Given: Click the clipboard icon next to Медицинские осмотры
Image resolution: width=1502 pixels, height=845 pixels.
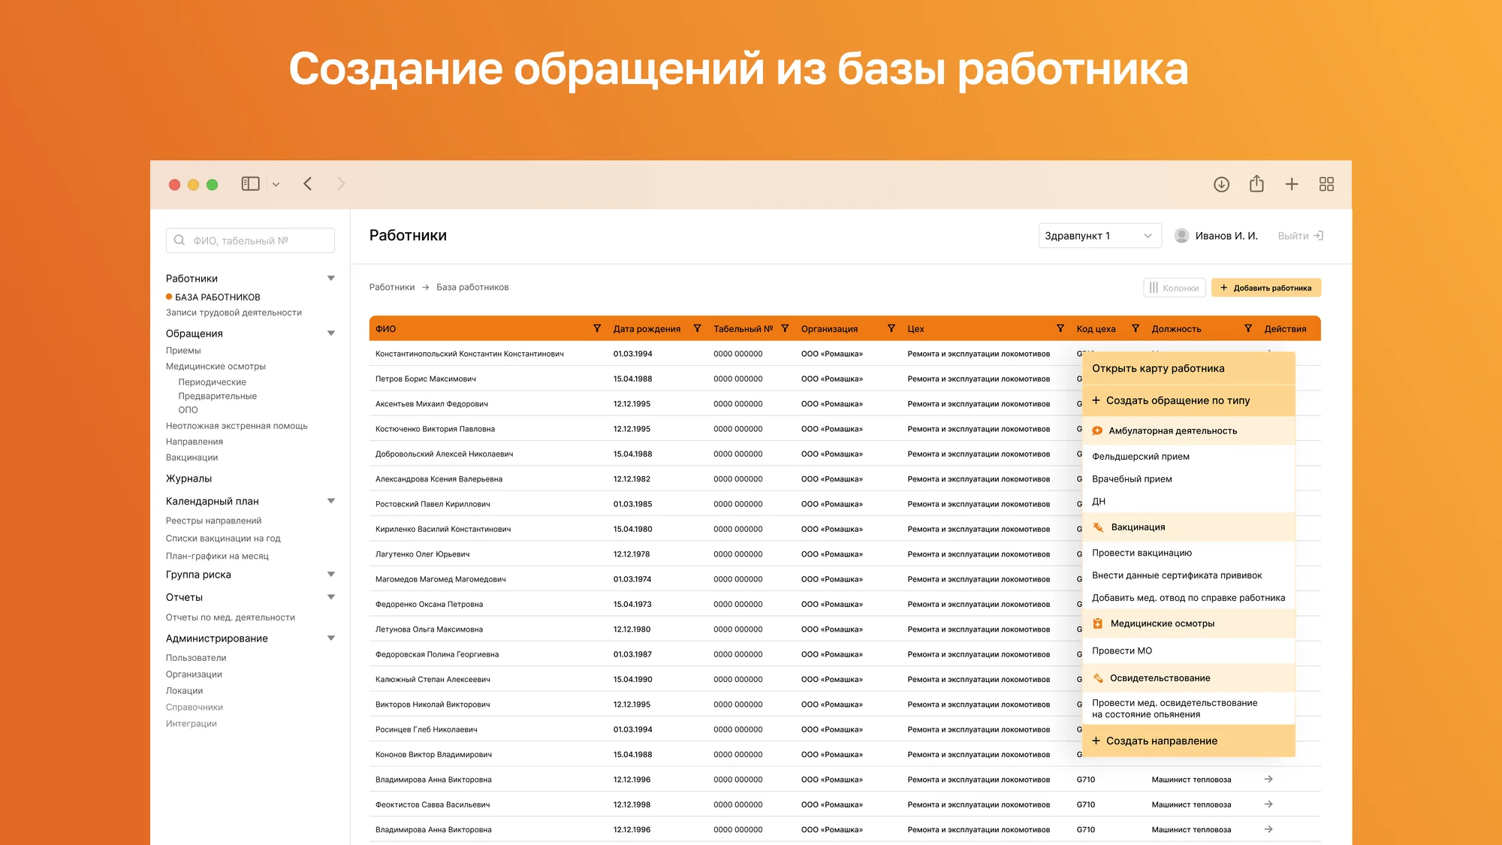Looking at the screenshot, I should (1098, 623).
